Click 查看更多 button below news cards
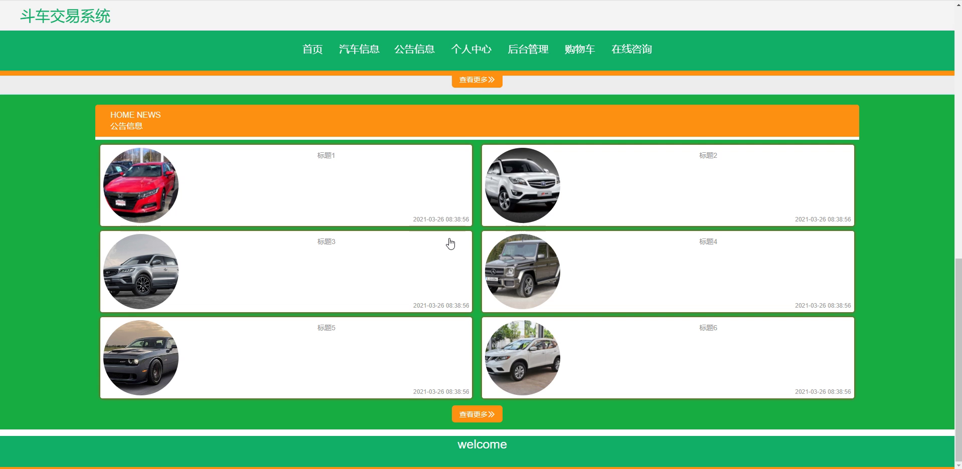The width and height of the screenshot is (962, 469). [x=477, y=414]
